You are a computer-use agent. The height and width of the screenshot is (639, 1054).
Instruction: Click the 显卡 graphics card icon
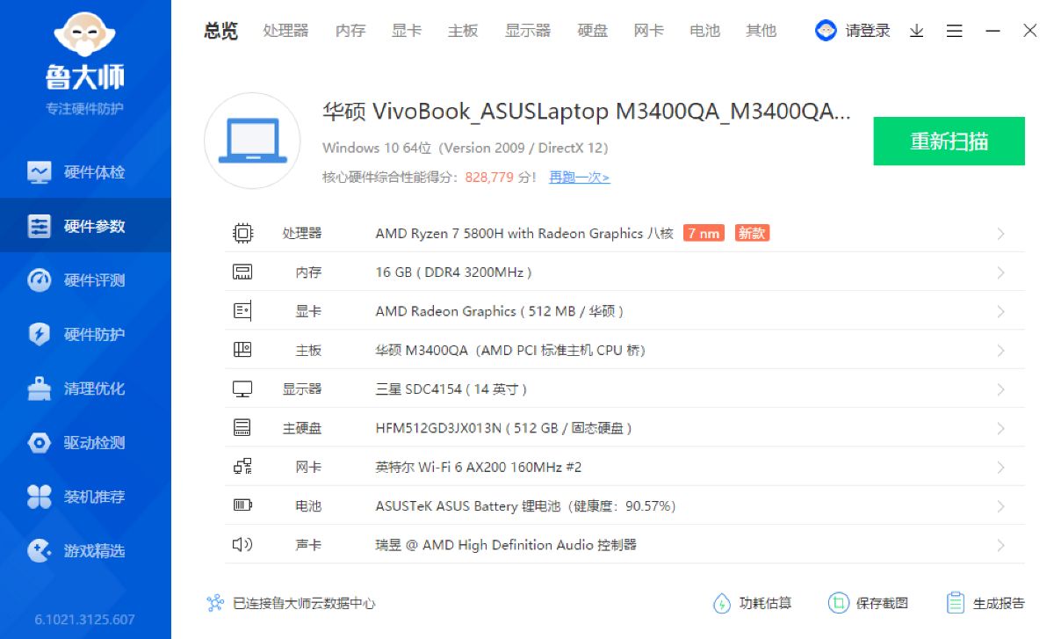point(242,311)
